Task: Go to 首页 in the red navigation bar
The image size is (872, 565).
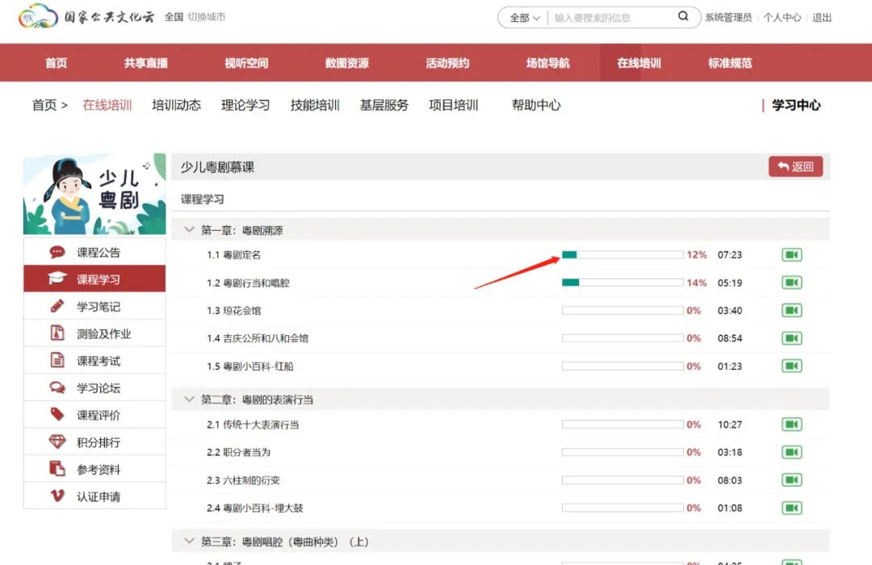Action: pyautogui.click(x=57, y=63)
